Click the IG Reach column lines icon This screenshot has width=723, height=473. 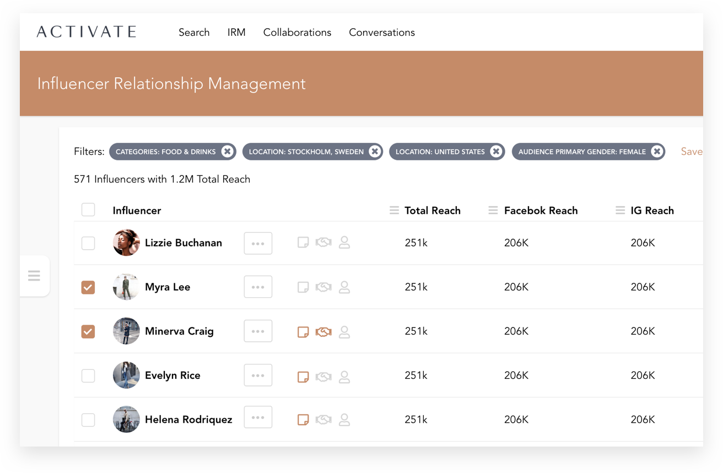pos(621,211)
